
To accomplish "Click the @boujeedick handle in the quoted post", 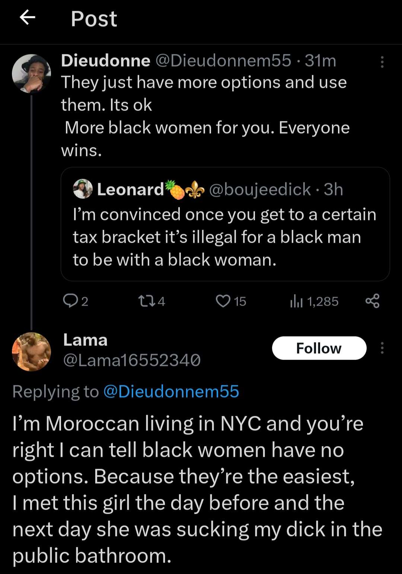I will [260, 189].
